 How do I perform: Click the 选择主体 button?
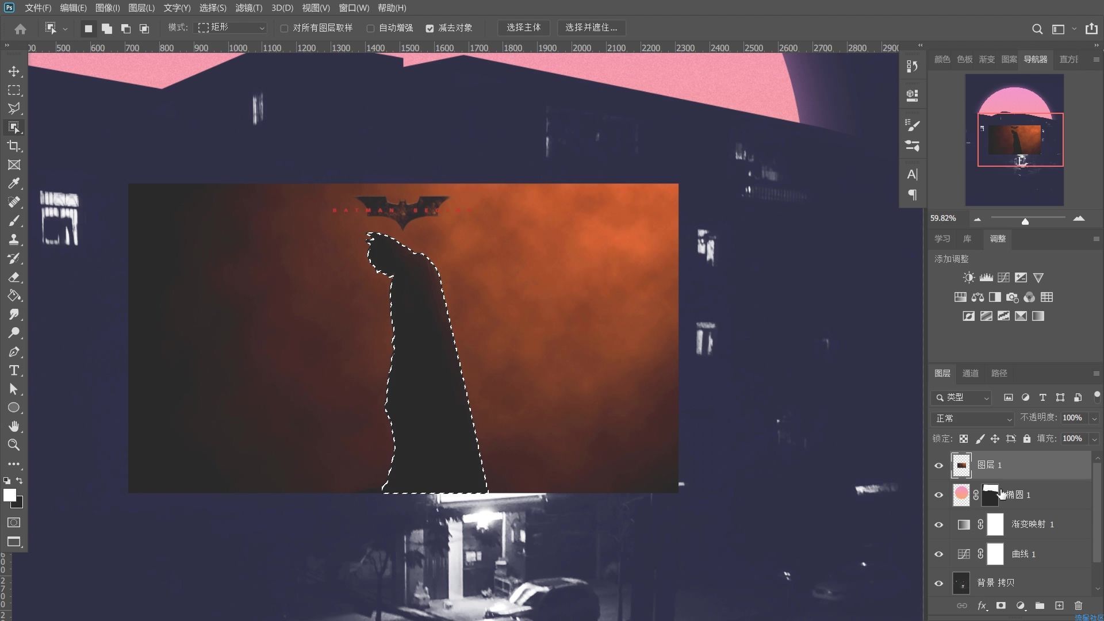[x=523, y=28]
